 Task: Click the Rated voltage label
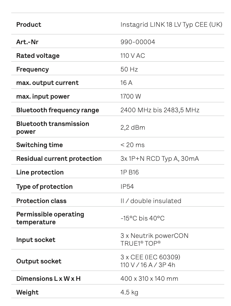(38, 56)
